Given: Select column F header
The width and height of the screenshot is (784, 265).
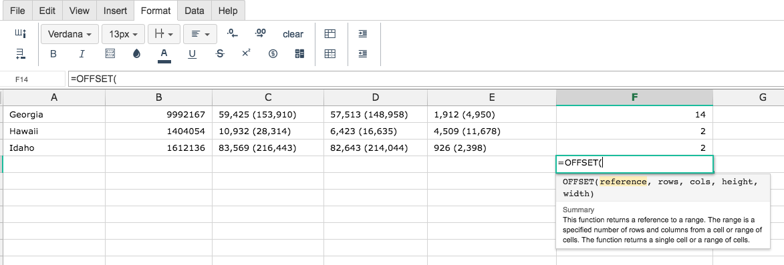Looking at the screenshot, I should pyautogui.click(x=634, y=97).
